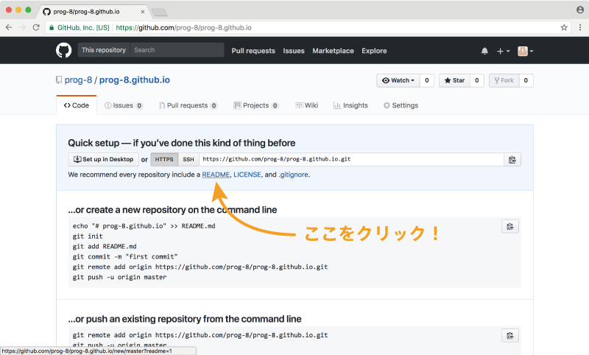
Task: Open the Watch dropdown
Action: pyautogui.click(x=398, y=80)
